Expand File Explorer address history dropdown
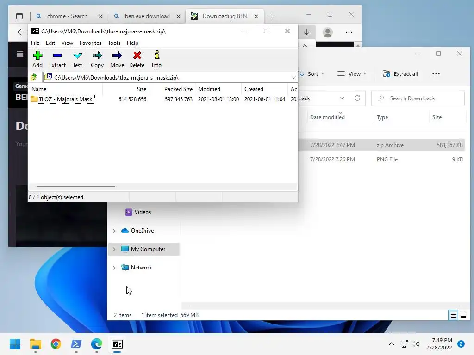The image size is (474, 355). tap(342, 98)
